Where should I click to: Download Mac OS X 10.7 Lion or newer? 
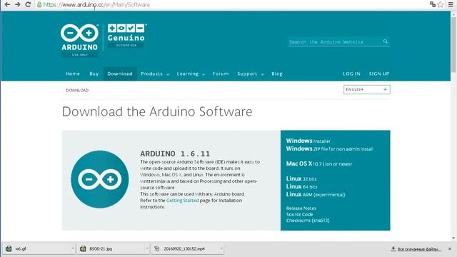pyautogui.click(x=319, y=163)
